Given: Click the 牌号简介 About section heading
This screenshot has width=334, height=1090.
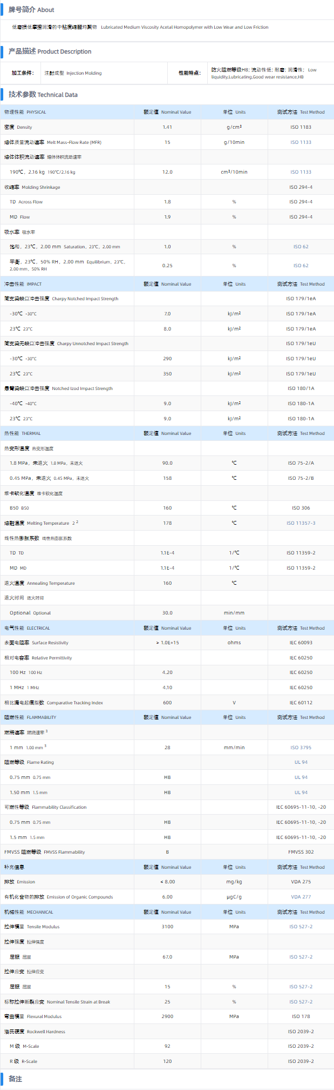Looking at the screenshot, I should 31,10.
